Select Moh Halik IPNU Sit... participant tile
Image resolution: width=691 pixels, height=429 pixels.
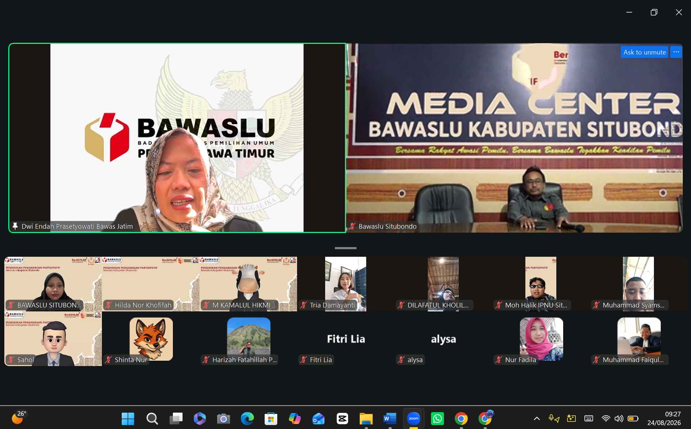click(x=540, y=284)
